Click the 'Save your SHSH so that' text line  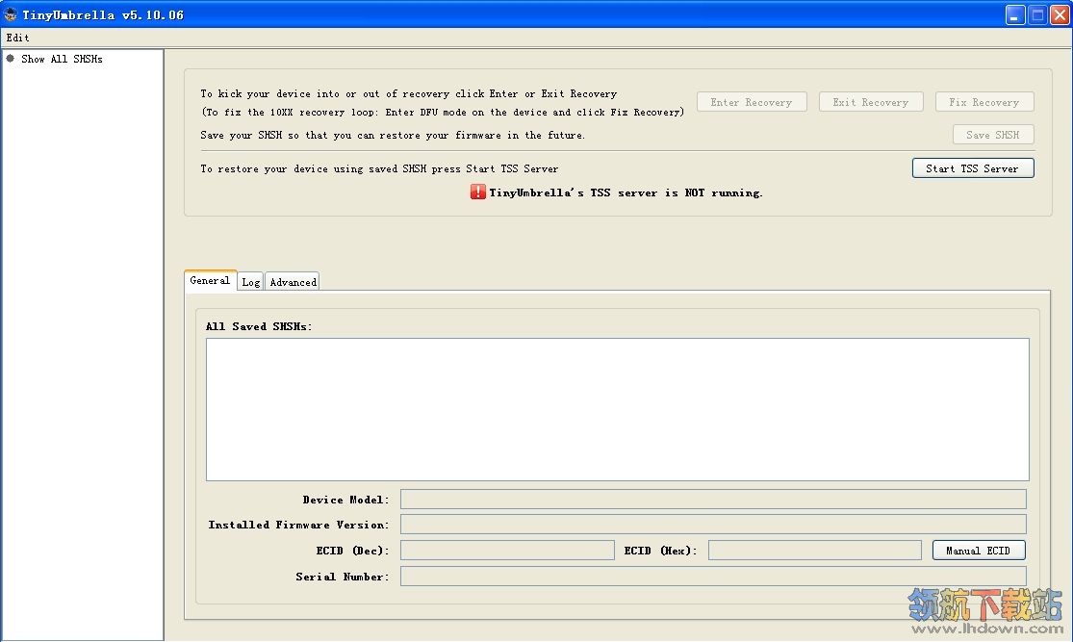click(393, 136)
